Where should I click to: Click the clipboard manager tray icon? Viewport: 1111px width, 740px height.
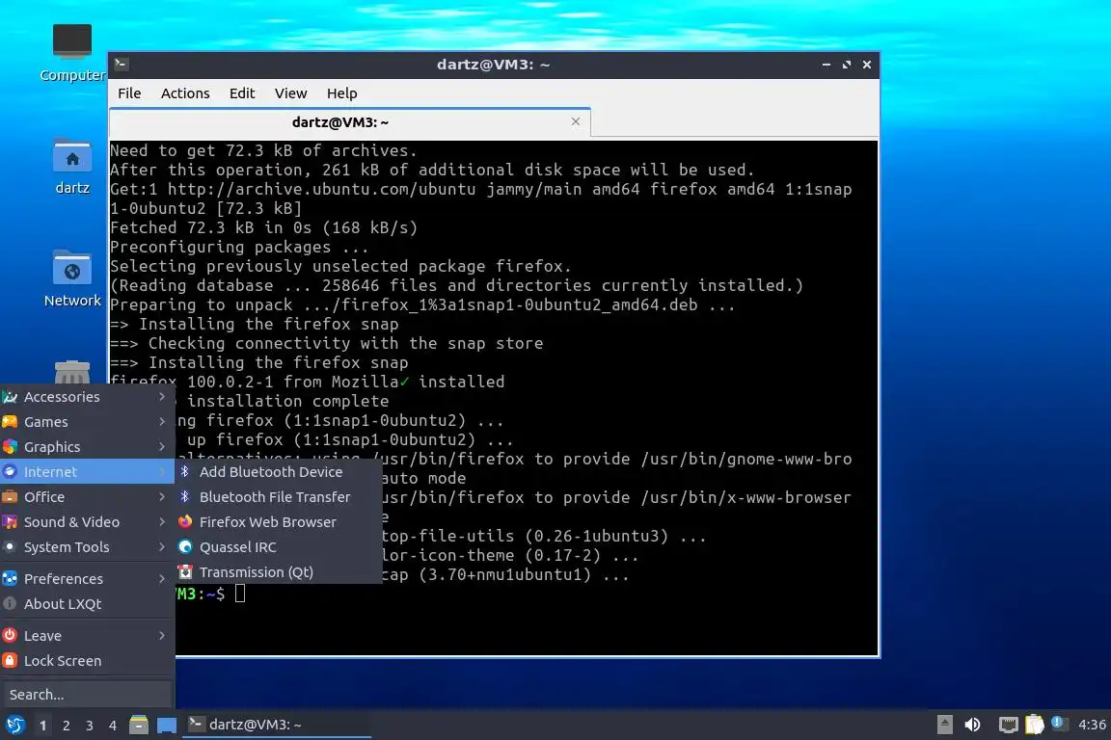1035,725
